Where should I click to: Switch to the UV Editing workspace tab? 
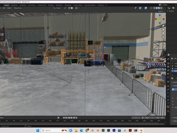31,5
